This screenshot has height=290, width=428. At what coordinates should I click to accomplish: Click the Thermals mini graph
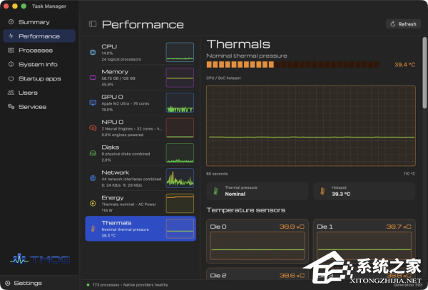[180, 229]
